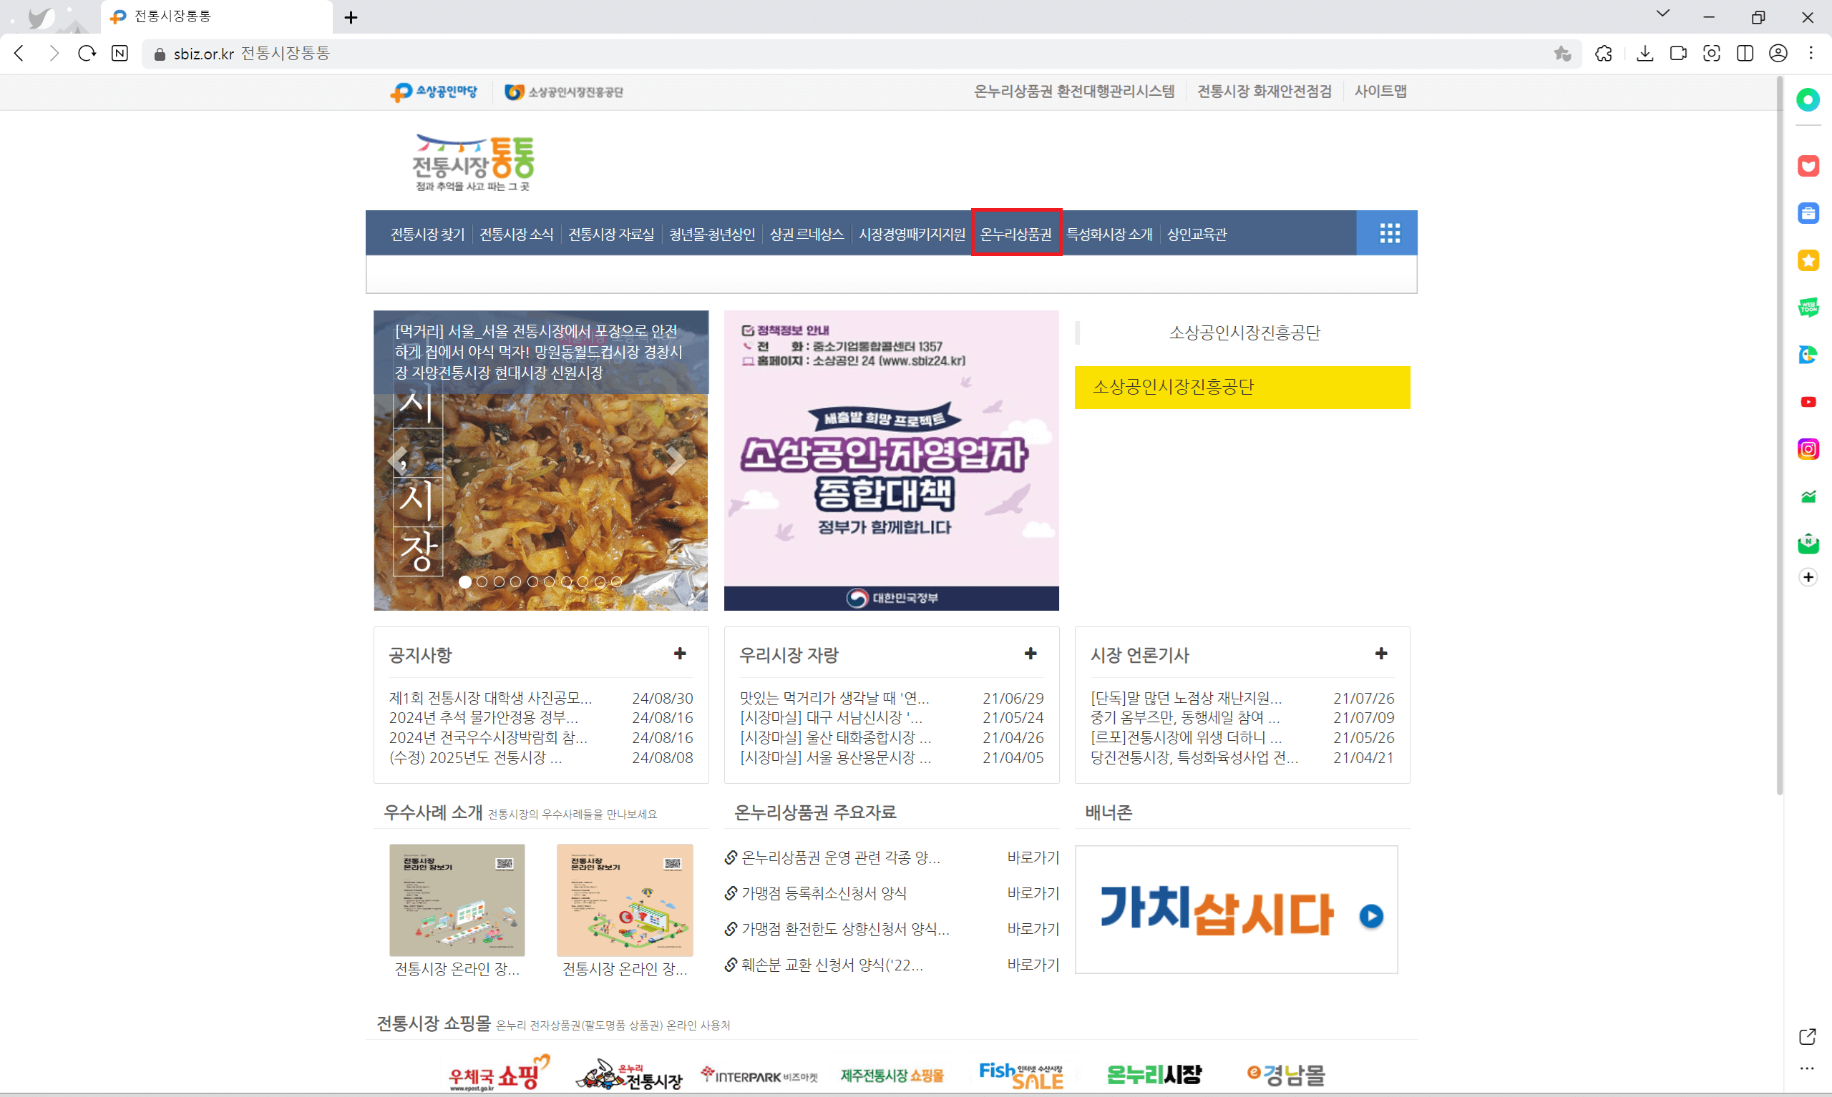The width and height of the screenshot is (1832, 1097).
Task: Expand 우리시장 자랑 with plus button
Action: click(x=1030, y=654)
